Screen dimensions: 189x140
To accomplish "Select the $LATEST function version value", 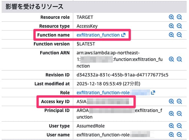I will click(x=86, y=44).
